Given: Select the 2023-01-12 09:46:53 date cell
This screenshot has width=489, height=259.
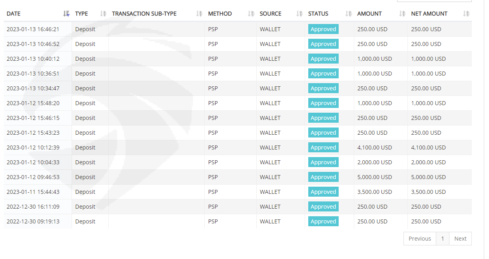Looking at the screenshot, I should pyautogui.click(x=33, y=177).
